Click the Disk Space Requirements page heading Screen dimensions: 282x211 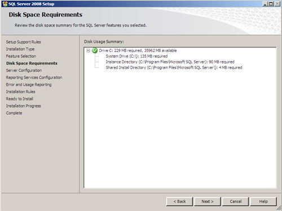[46, 15]
